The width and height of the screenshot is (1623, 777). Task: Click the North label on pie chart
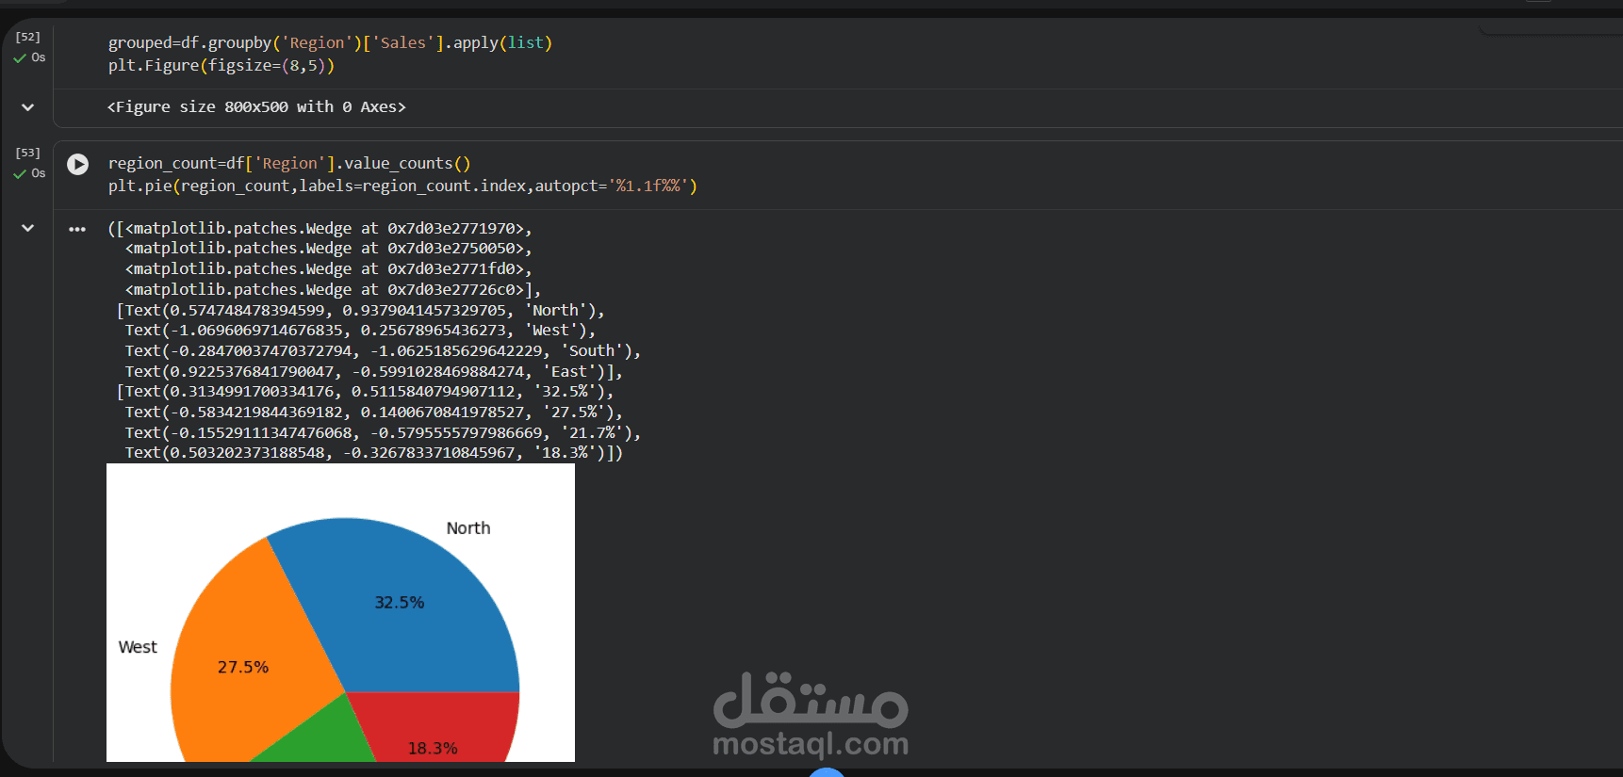coord(468,528)
